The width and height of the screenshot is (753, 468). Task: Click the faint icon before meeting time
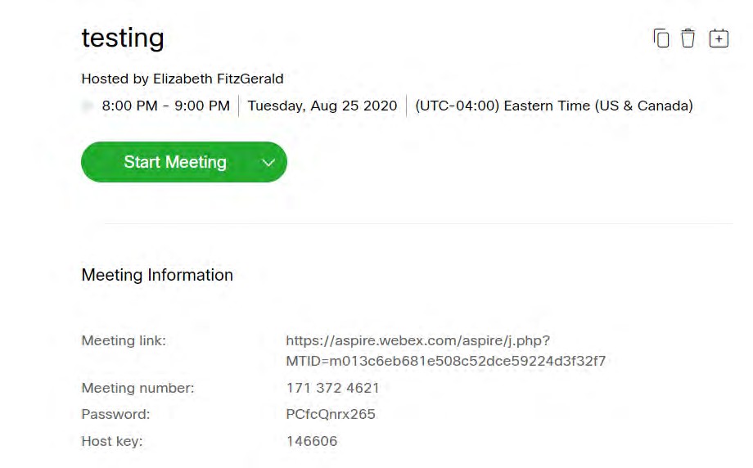pyautogui.click(x=88, y=106)
